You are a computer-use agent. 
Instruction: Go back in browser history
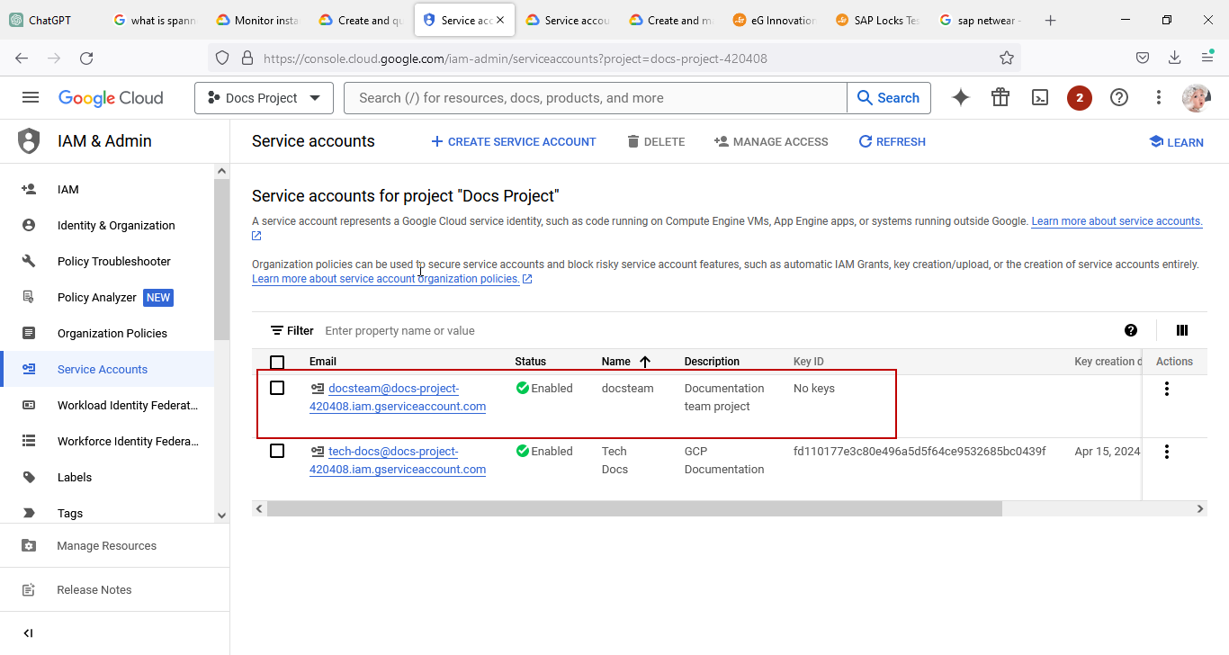[x=22, y=58]
